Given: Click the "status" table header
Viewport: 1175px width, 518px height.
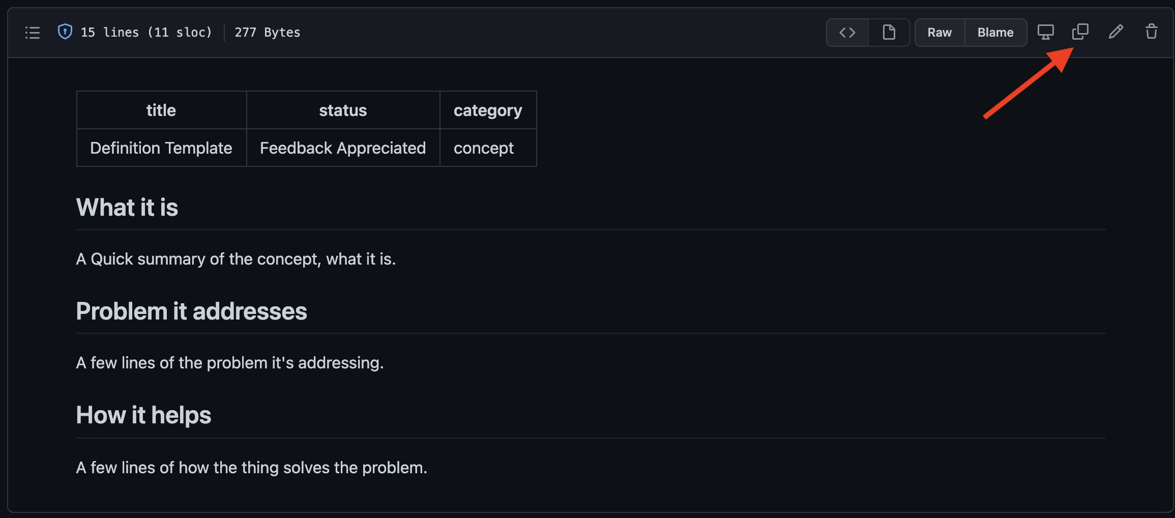Looking at the screenshot, I should [343, 110].
